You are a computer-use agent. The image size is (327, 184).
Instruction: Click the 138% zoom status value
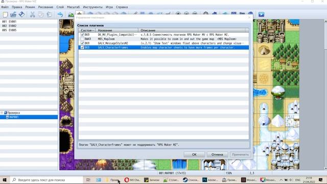pyautogui.click(x=228, y=173)
